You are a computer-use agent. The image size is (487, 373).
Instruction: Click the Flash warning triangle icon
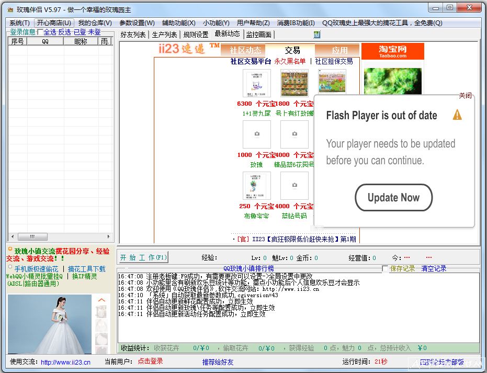(457, 115)
